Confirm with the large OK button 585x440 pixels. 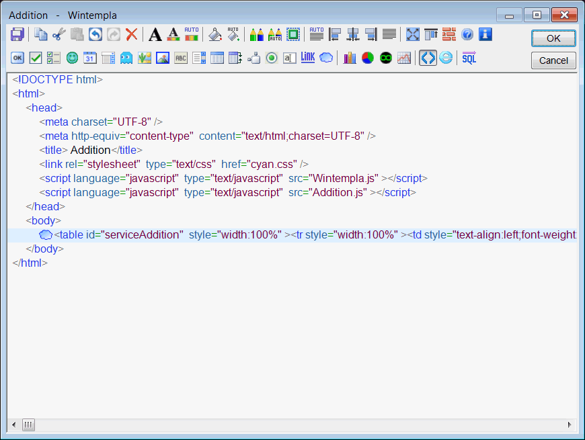[553, 38]
